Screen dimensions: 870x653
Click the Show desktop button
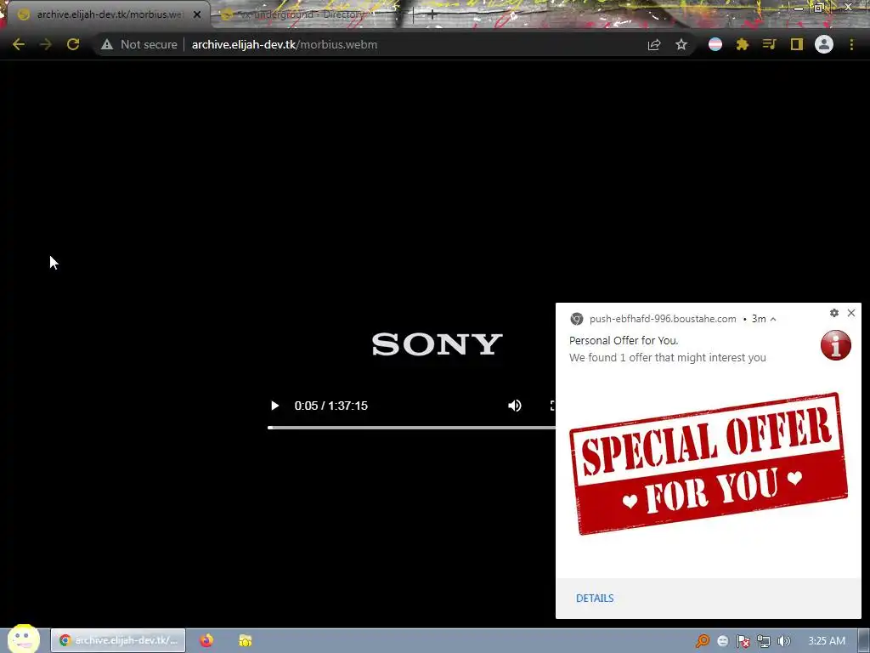[x=864, y=641]
